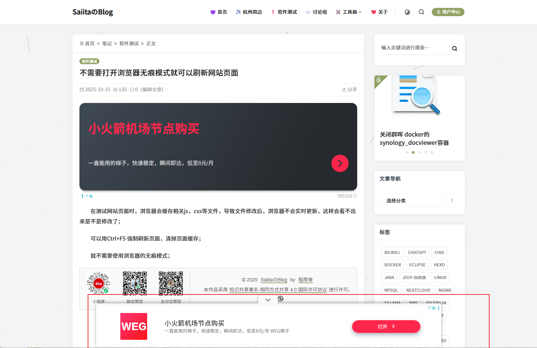
Task: Toggle the AdChoices icon on ad banner
Action: point(281,299)
